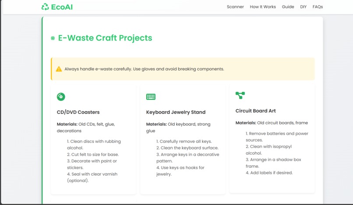Click step Cut felt to size for base
This screenshot has height=205, width=353.
(x=93, y=155)
